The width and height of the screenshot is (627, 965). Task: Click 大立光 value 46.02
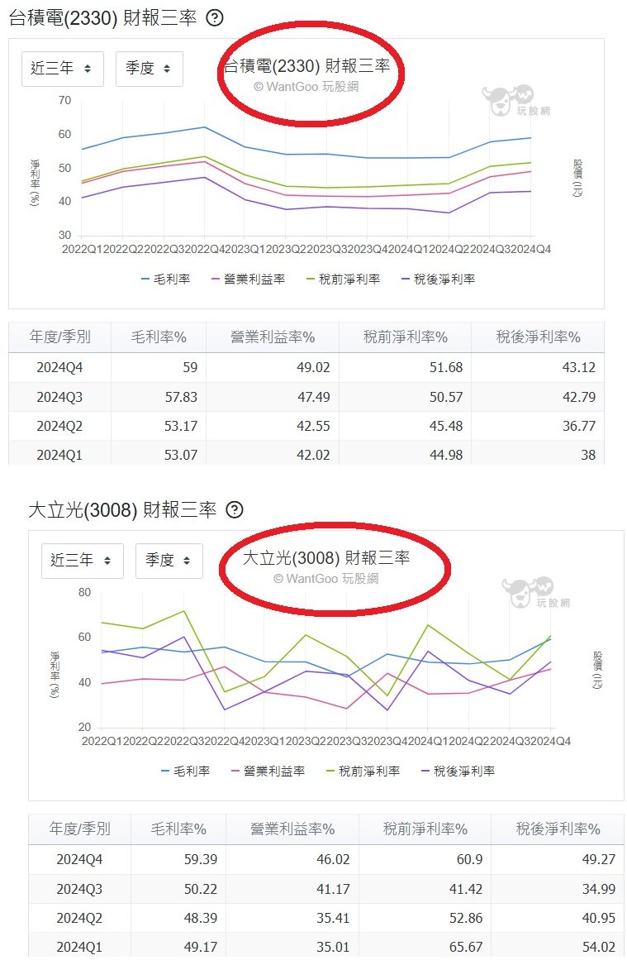[x=333, y=859]
